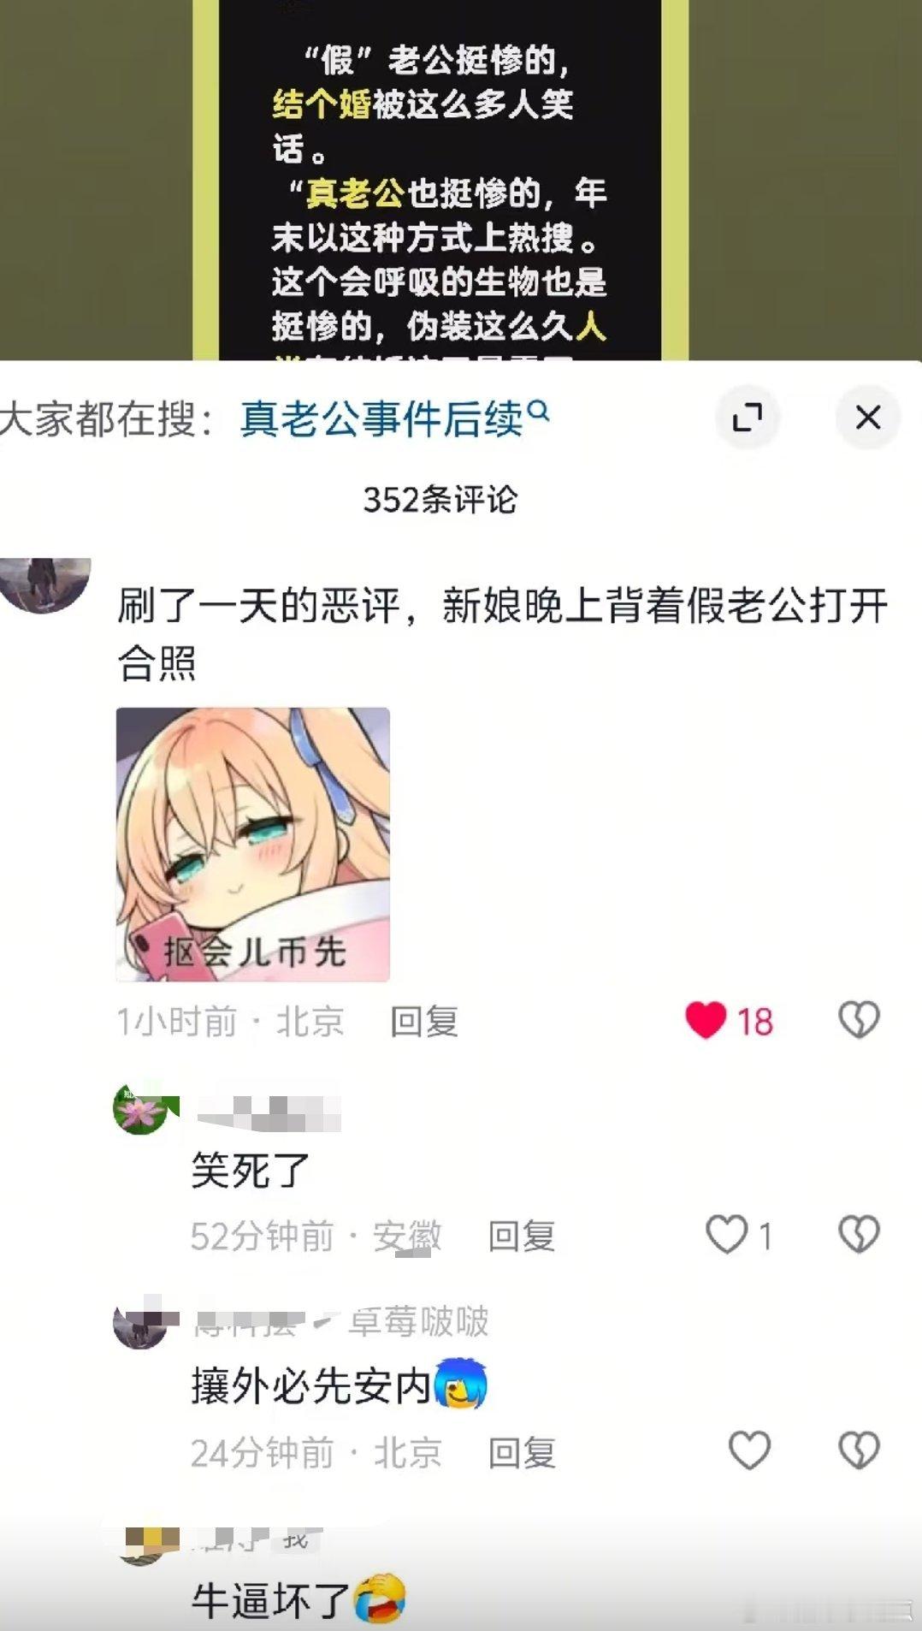Like the 笑死了 comment

[x=727, y=1235]
